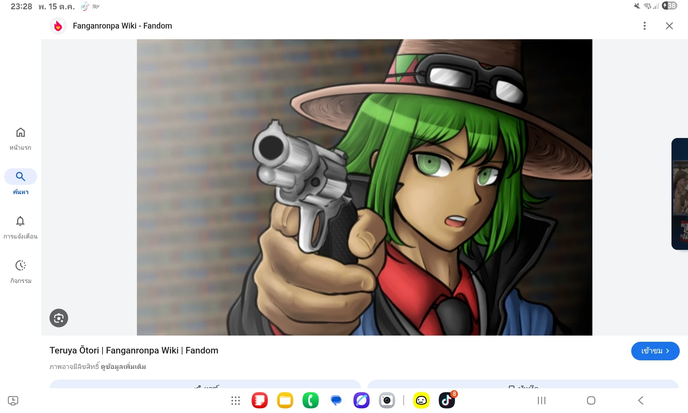Image resolution: width=688 pixels, height=413 pixels.
Task: Open Teruya Ōtori Fanganronpa Wiki title link
Action: pyautogui.click(x=134, y=350)
